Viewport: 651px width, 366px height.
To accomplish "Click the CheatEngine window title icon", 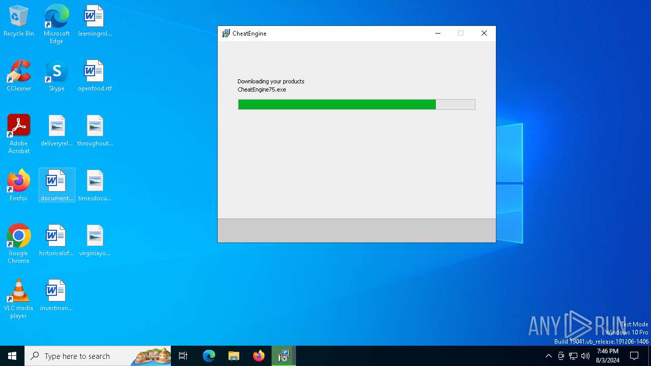I will point(226,34).
